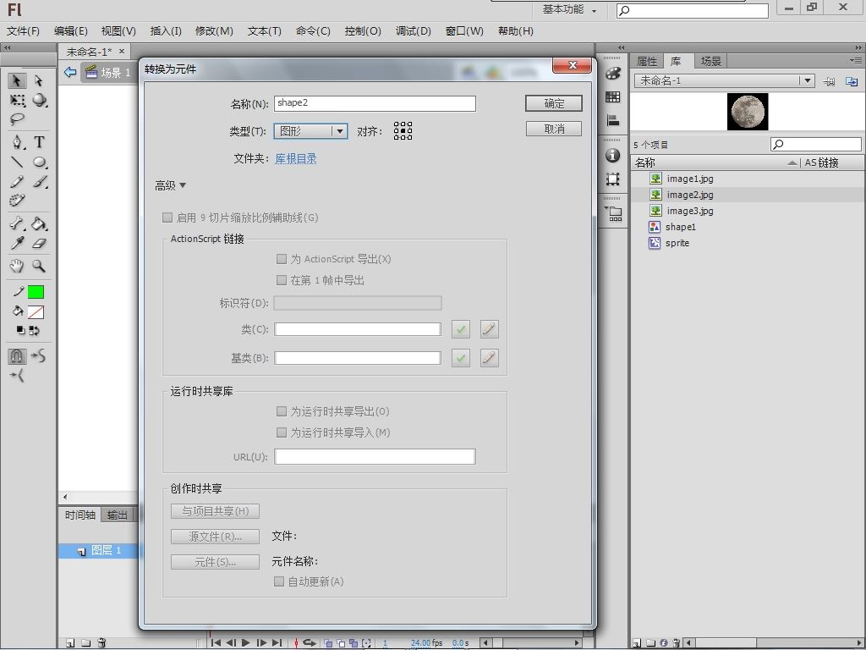The image size is (866, 650).
Task: Select the Eraser tool
Action: (39, 243)
